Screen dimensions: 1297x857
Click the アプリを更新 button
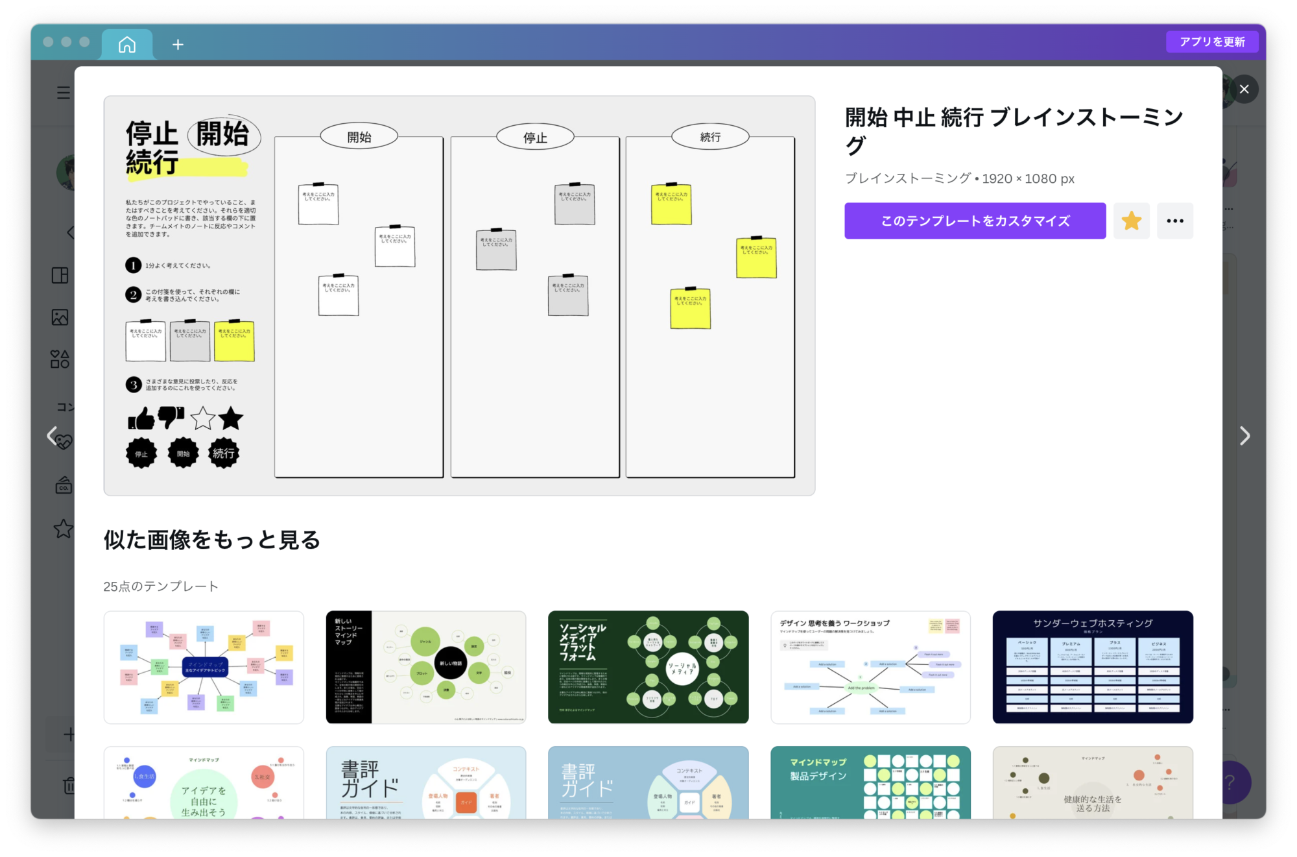click(1212, 42)
